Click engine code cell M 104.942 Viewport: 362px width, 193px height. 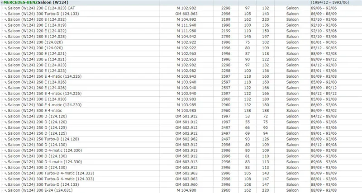click(x=186, y=37)
